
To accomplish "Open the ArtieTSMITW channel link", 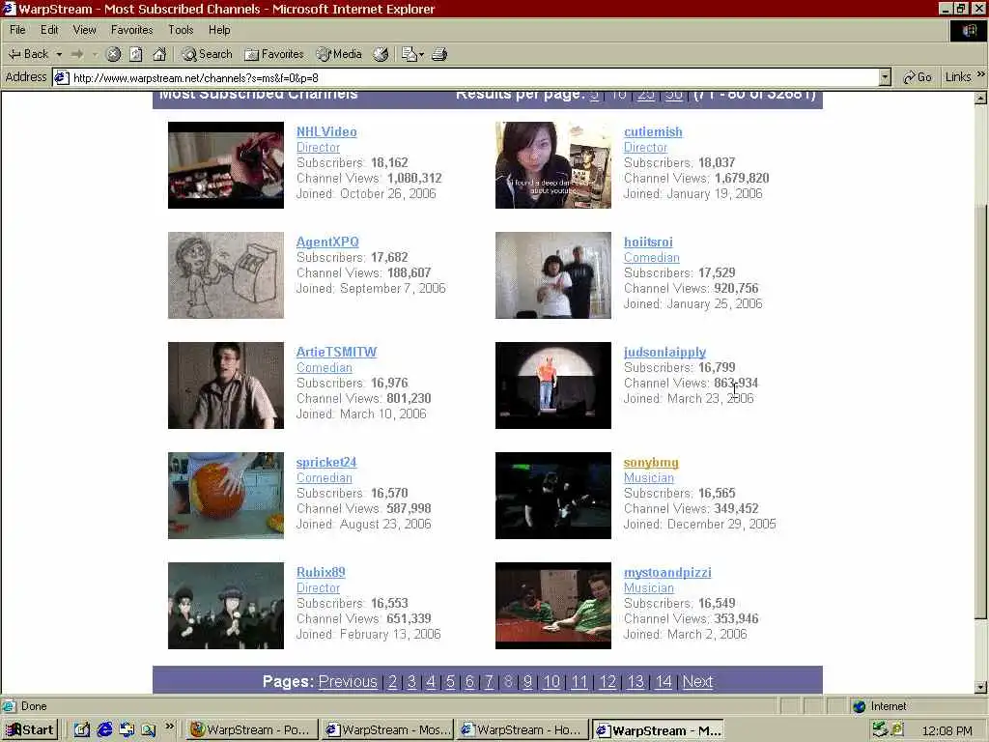I will pyautogui.click(x=336, y=352).
